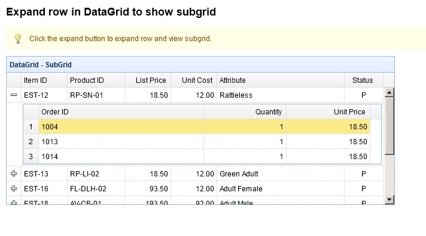Click the quantity of order 1014

pos(245,156)
